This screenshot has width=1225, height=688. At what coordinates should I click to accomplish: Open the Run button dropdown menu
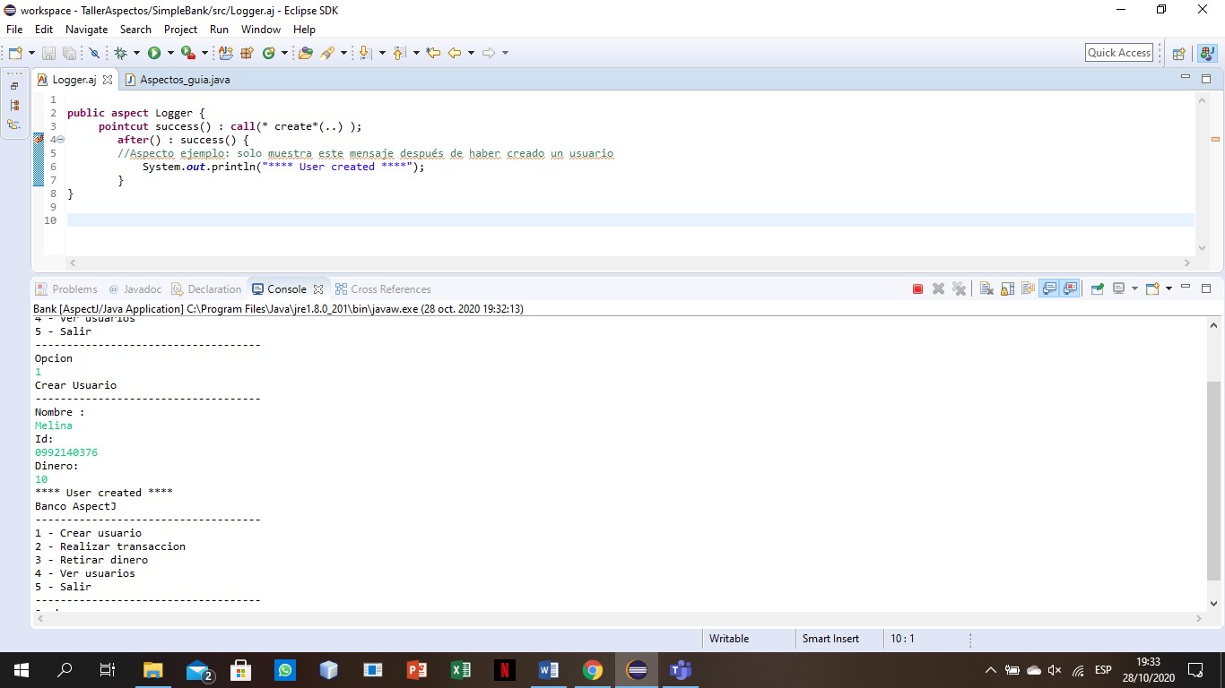pyautogui.click(x=170, y=53)
